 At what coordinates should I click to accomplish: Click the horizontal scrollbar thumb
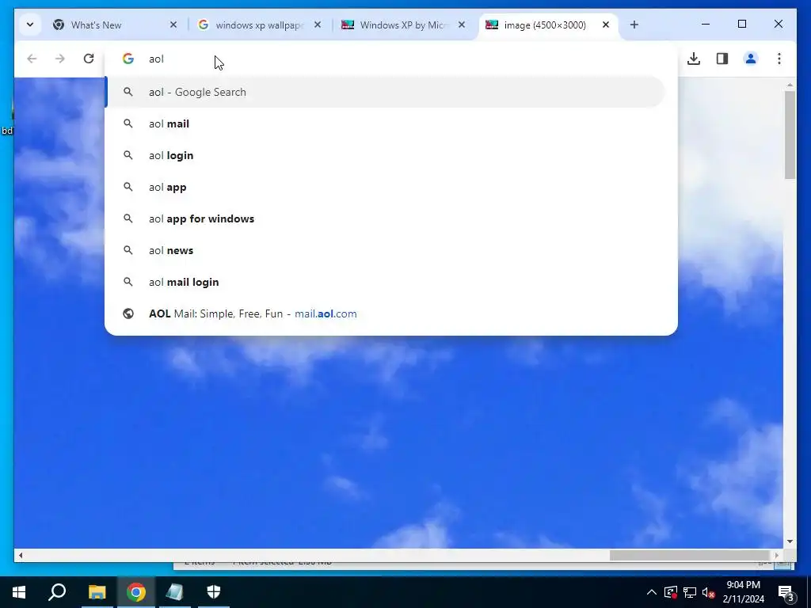(x=690, y=555)
